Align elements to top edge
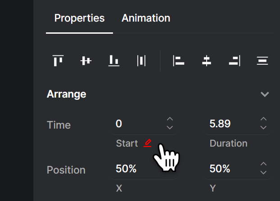Screen dimensions: 280x201 click(x=58, y=61)
